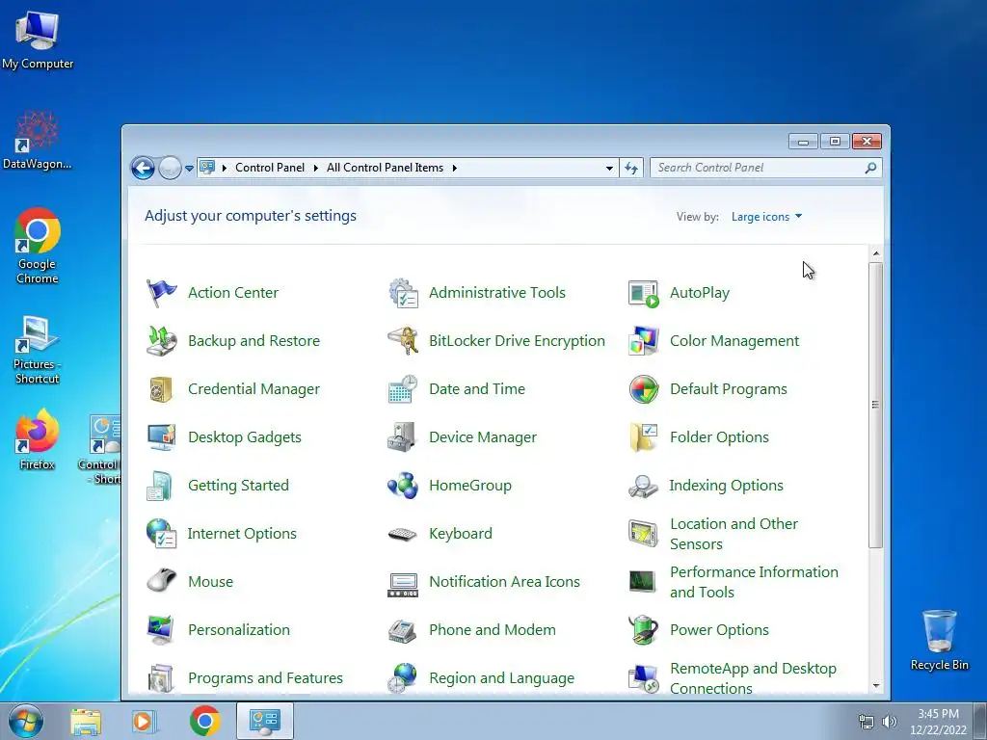The height and width of the screenshot is (740, 987).
Task: Open the Device Manager icon
Action: tap(403, 437)
